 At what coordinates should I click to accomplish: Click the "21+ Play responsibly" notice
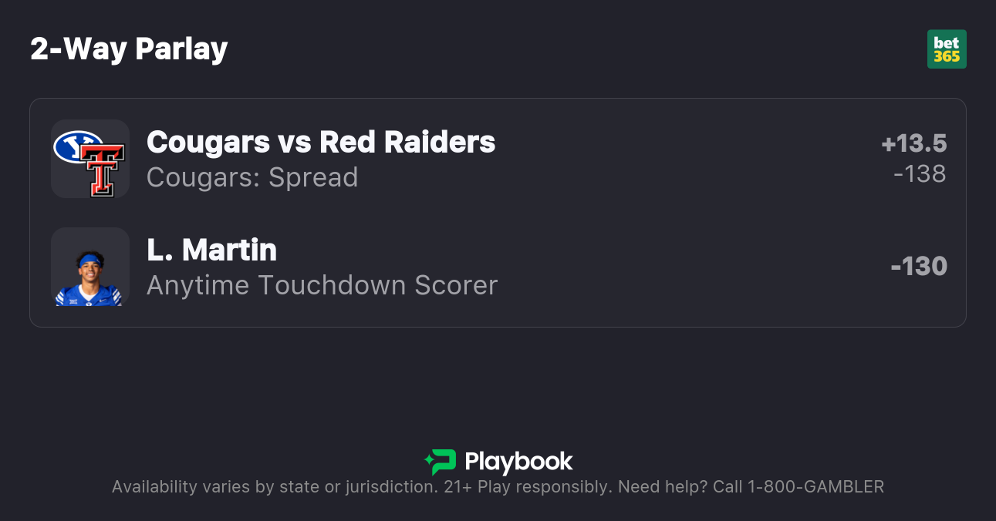pos(527,487)
